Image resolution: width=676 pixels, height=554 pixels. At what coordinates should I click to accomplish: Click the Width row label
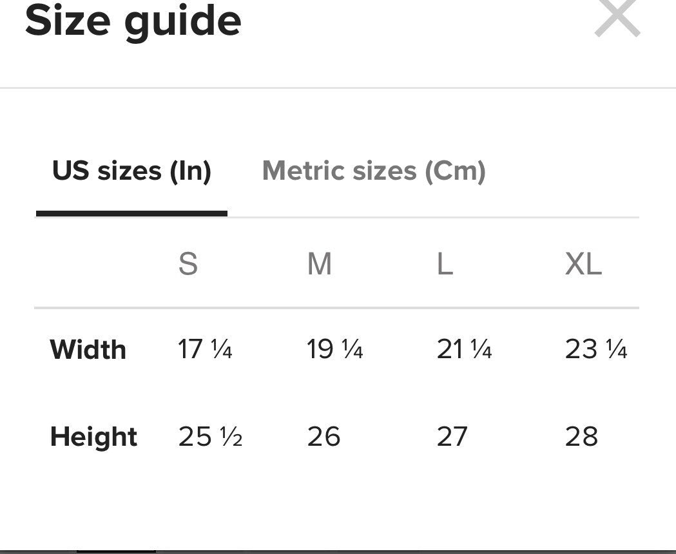coord(88,349)
